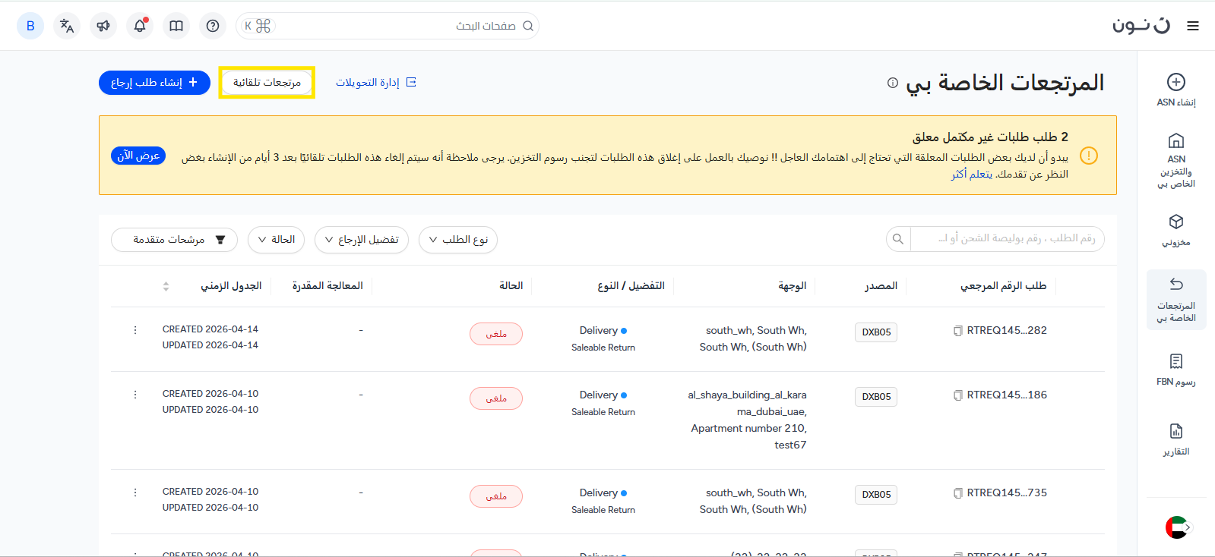1215x557 pixels.
Task: Click the hamburger menu icon
Action: point(1193,26)
